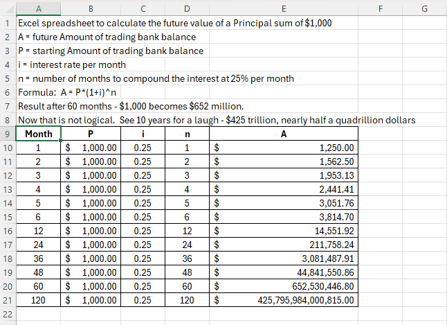Click result cell 211,758.24
The image size is (447, 325).
[284, 245]
